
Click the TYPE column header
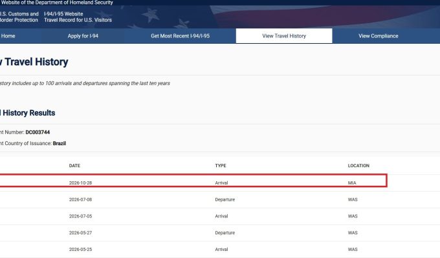click(x=221, y=166)
